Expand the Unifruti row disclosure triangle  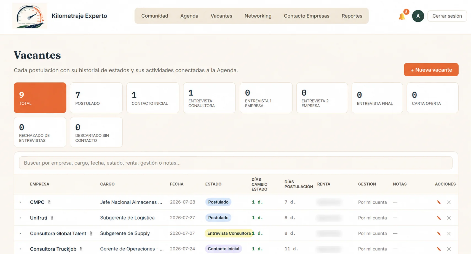point(20,218)
